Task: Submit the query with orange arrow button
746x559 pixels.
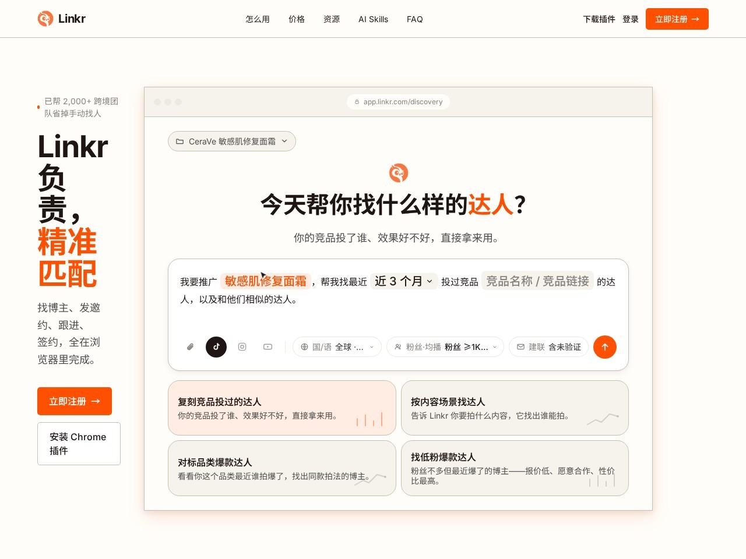Action: (x=605, y=347)
